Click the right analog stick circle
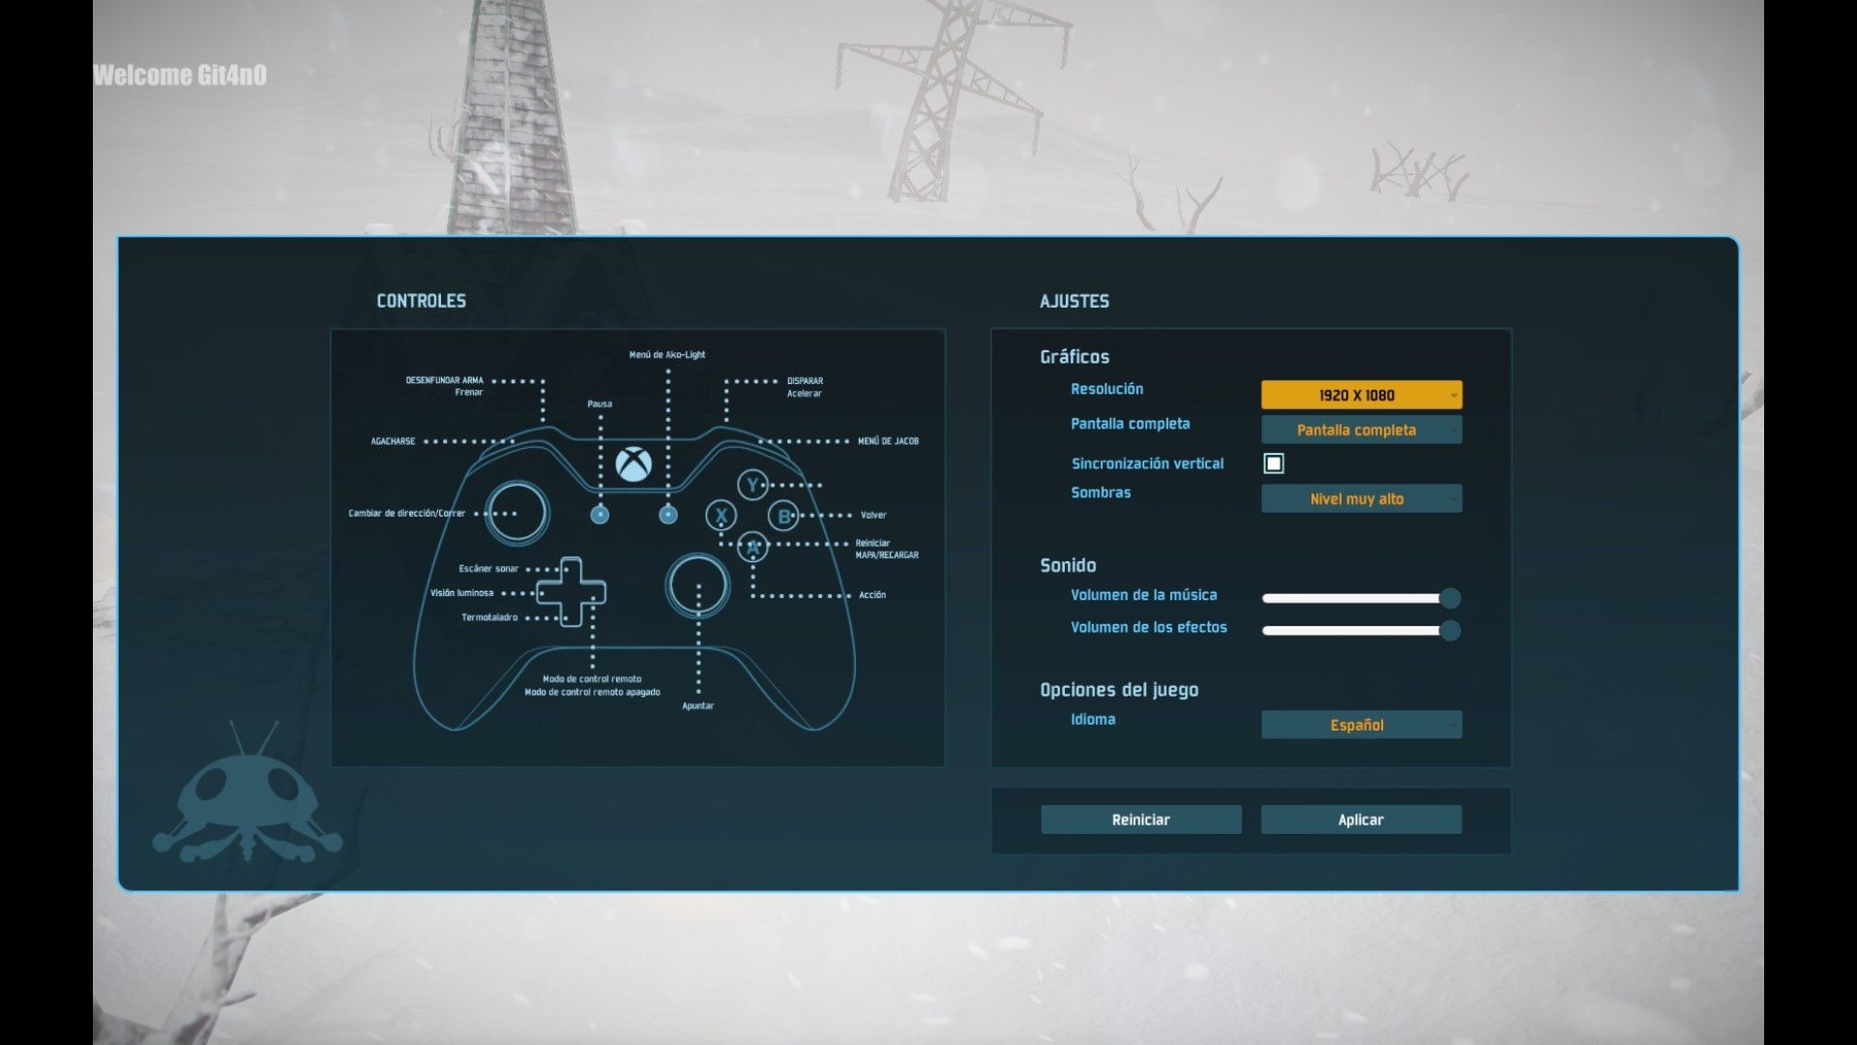Screen dimensions: 1857x1045 pos(697,585)
